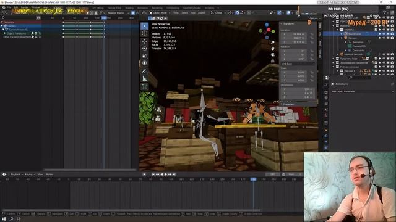Toggle exclude checkbox for КАМЕРЫ 1 collection
Image resolution: width=396 pixels, height=222 pixels.
(x=376, y=30)
